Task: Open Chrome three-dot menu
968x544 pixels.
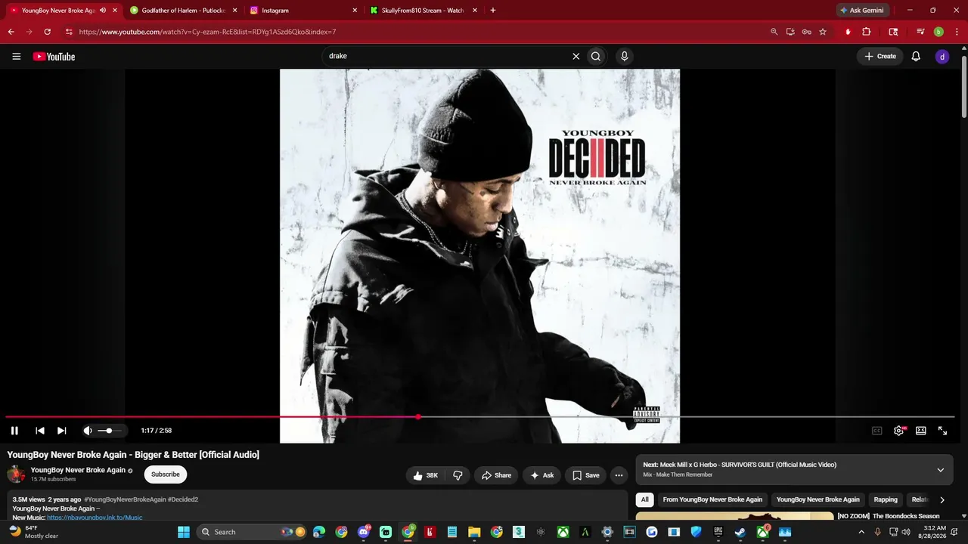Action: pos(957,32)
